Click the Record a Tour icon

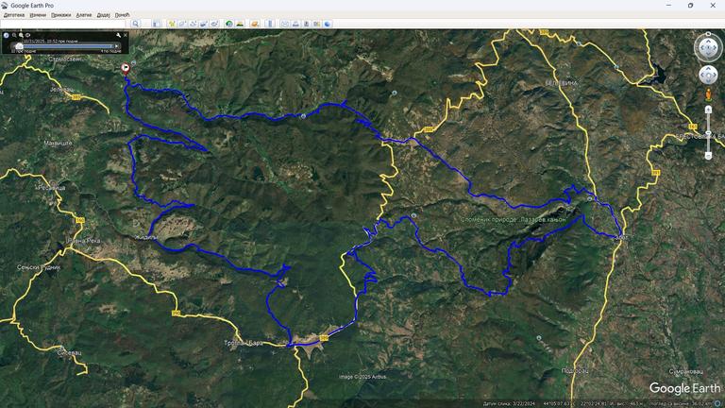(214, 24)
